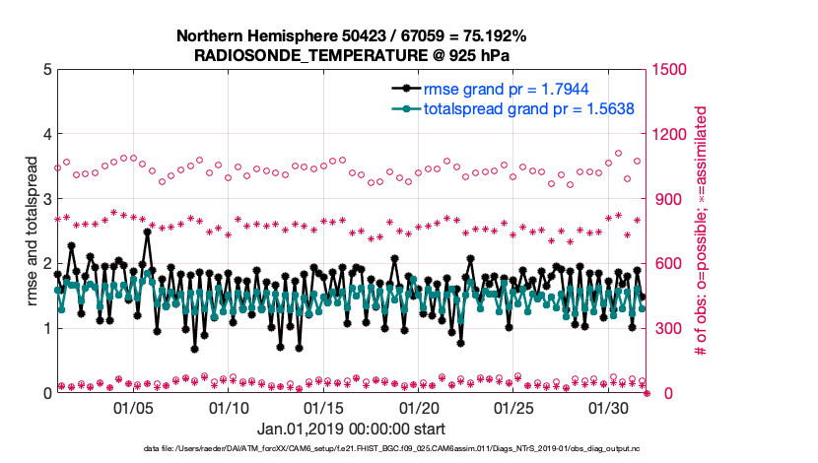Click the 01/10 x-axis tick label
818x463 pixels.
229,408
